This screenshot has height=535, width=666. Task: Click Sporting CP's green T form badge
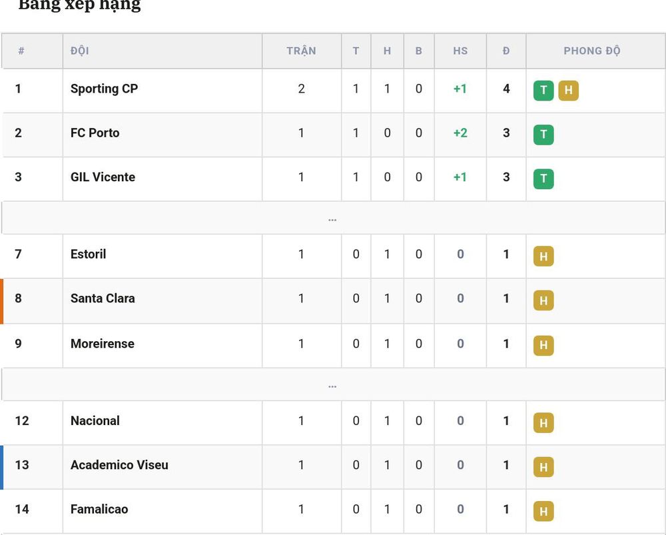pyautogui.click(x=543, y=90)
